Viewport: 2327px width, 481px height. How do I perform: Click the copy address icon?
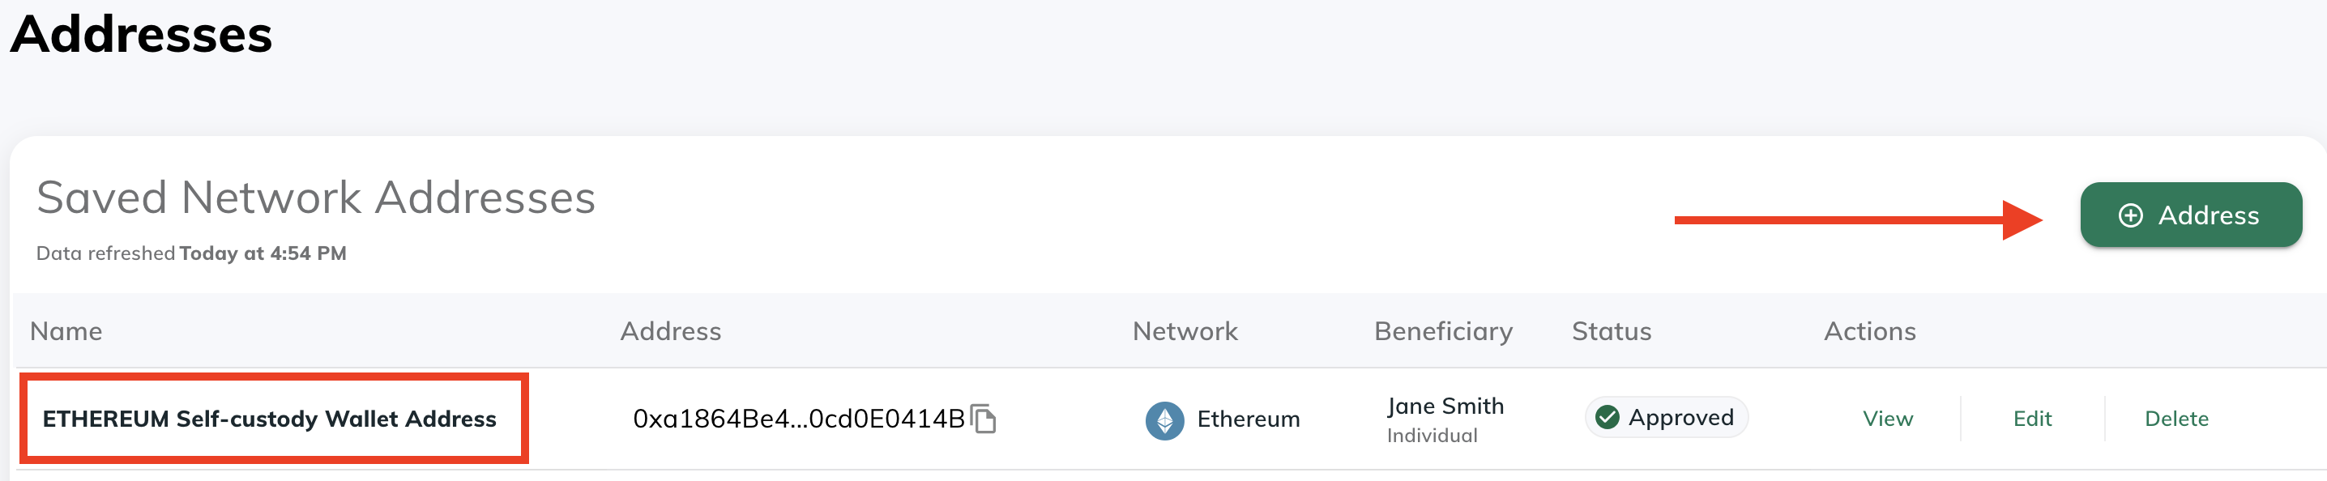pyautogui.click(x=983, y=419)
